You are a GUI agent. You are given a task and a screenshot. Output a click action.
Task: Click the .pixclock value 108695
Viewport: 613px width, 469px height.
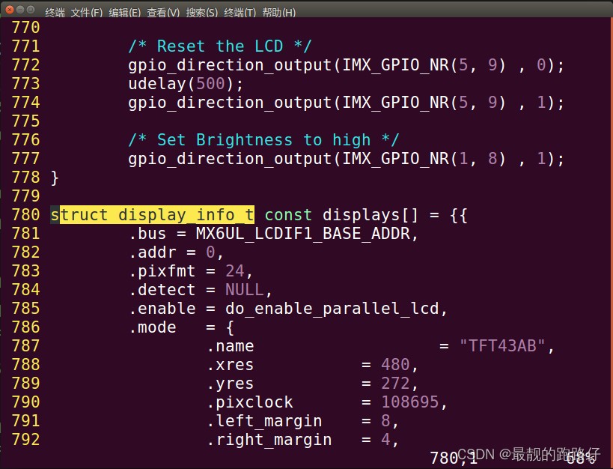410,402
